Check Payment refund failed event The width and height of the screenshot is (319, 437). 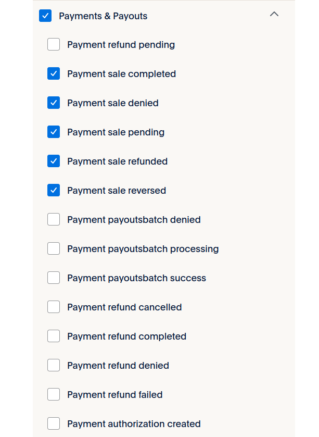point(54,395)
